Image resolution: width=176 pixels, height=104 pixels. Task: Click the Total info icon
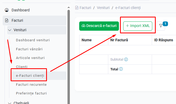coord(121,69)
